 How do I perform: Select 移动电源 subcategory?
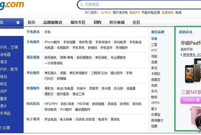pos(120,42)
